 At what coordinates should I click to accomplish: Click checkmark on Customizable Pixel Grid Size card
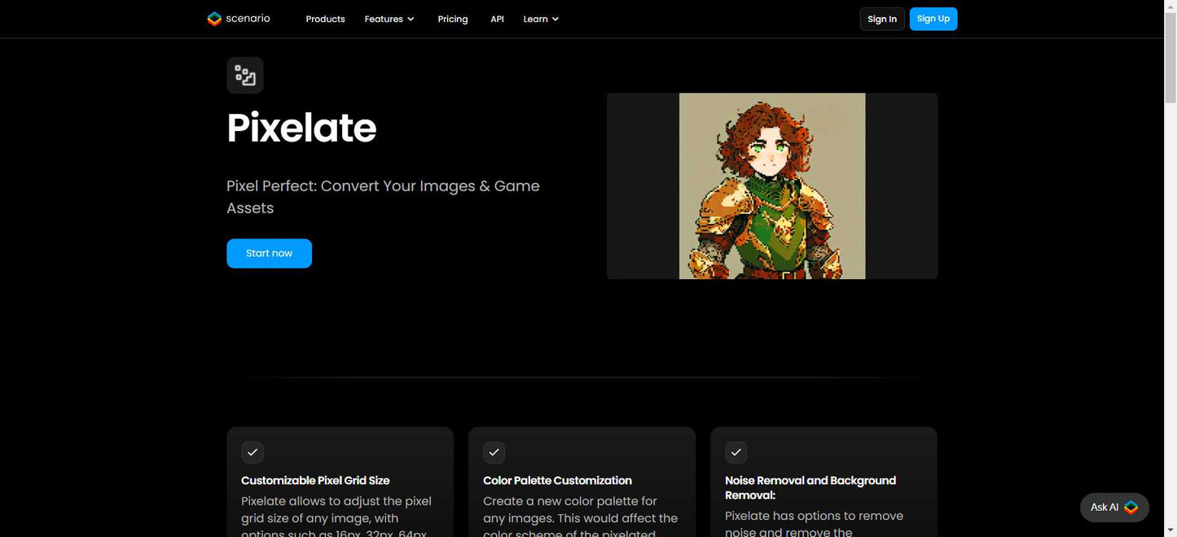point(253,452)
